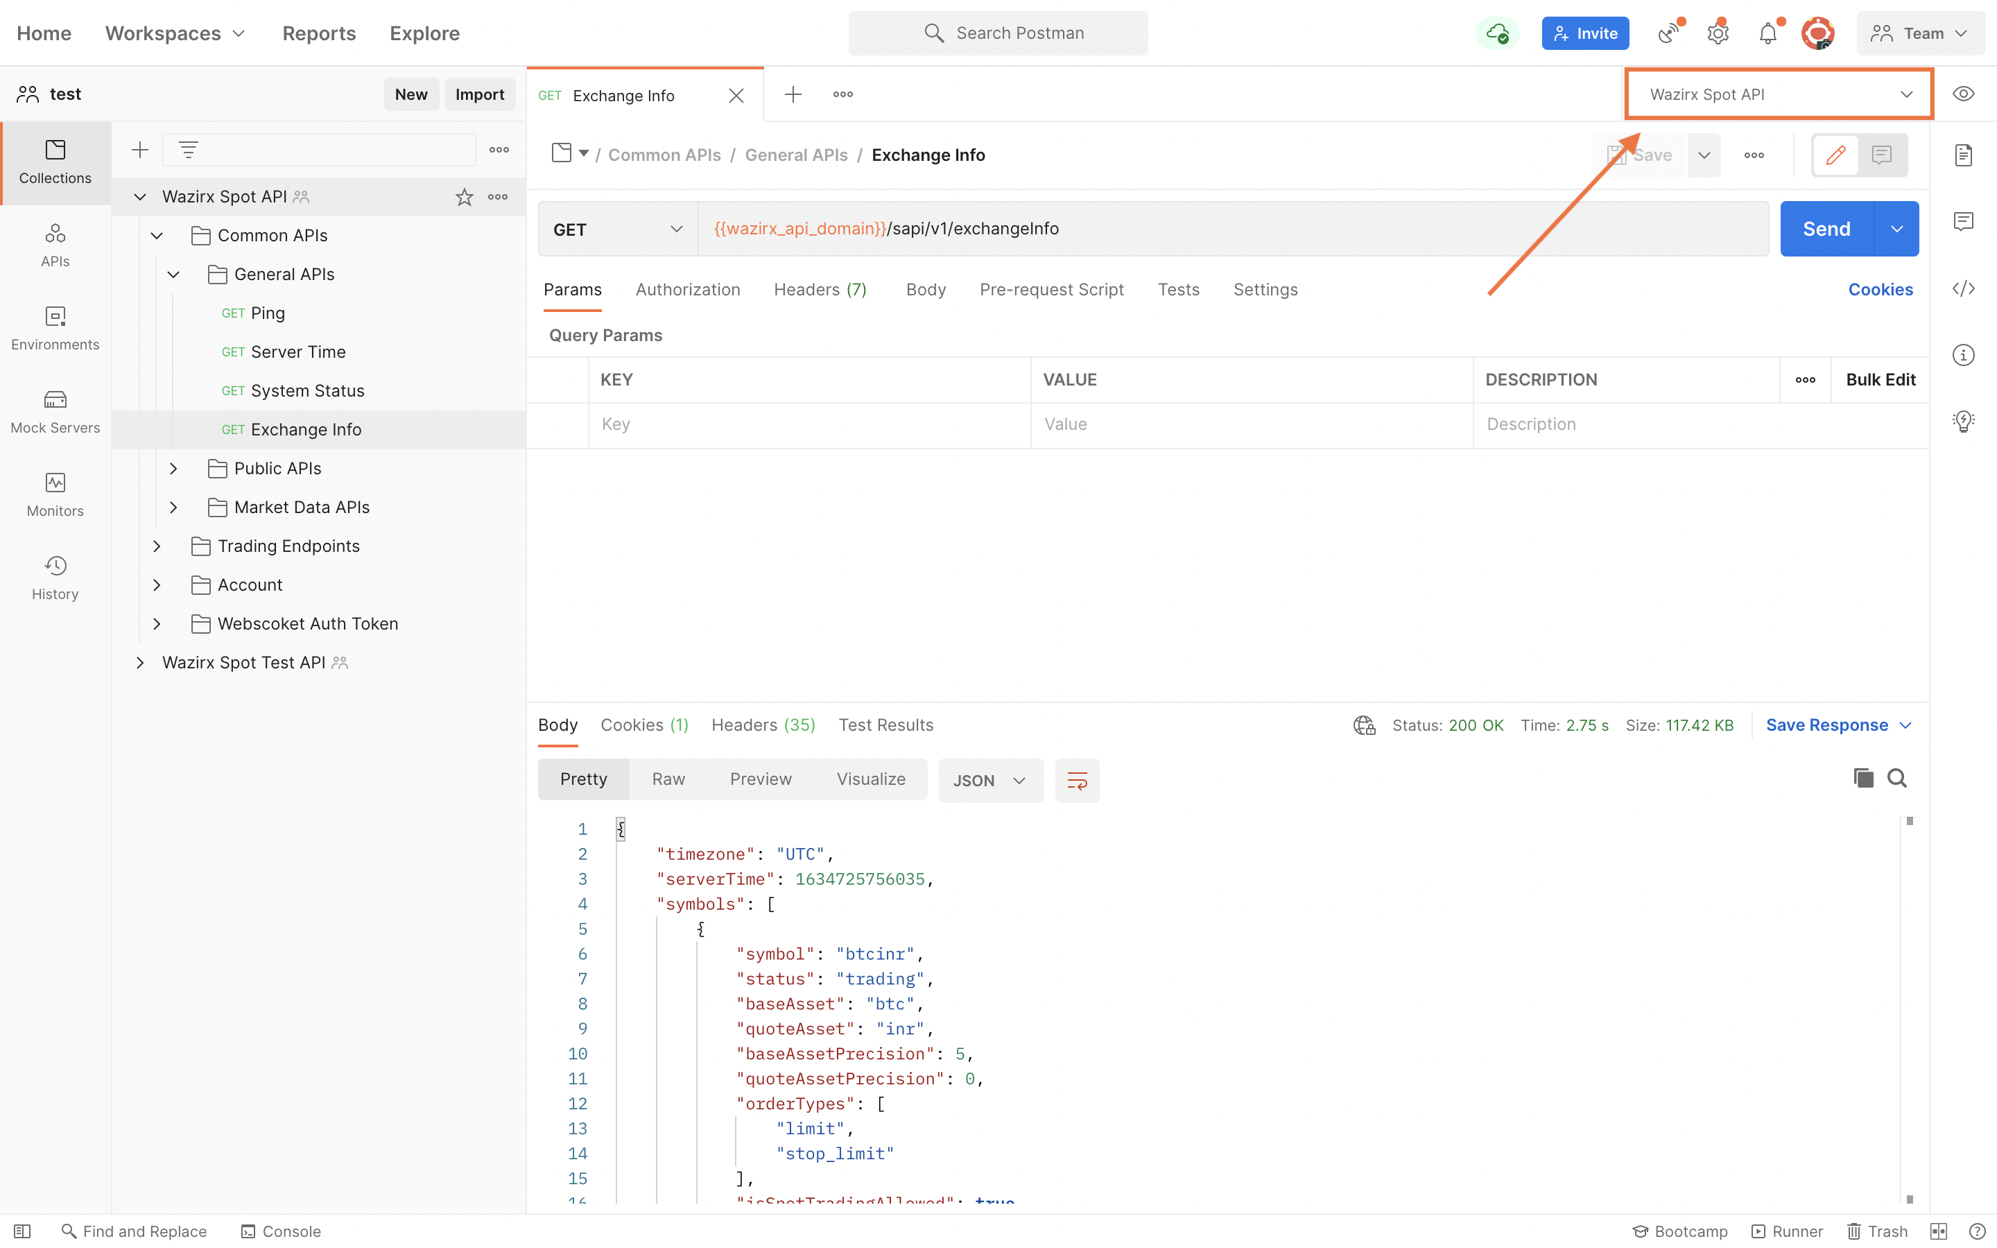This screenshot has height=1248, width=1997.
Task: Switch to the Raw response view
Action: click(668, 779)
